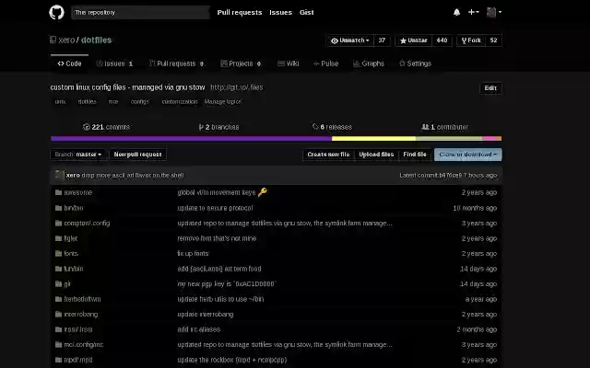Select the dotfiles topic tag
Screen dimensions: 590x368
(87, 102)
